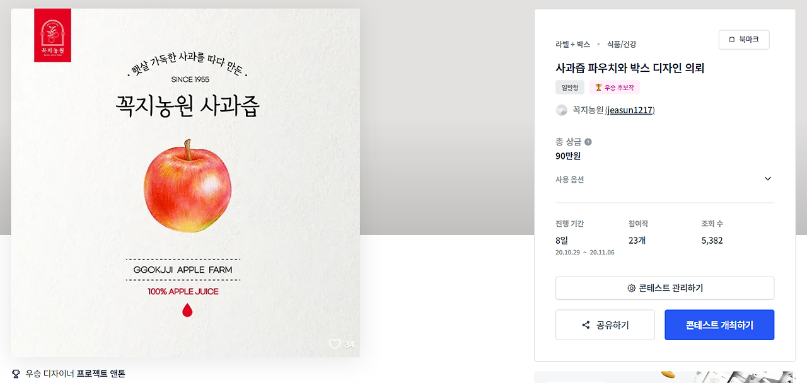
Task: Click the 사과즙 파우치와 박스 디자인 의뢰 title
Action: click(630, 68)
